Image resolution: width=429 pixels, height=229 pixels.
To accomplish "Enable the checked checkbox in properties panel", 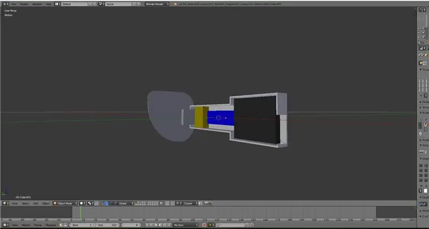I will [x=426, y=125].
